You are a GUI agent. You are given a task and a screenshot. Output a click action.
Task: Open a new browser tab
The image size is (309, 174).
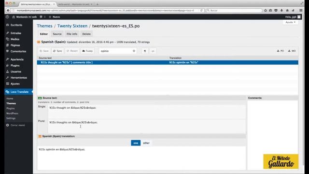98,4
